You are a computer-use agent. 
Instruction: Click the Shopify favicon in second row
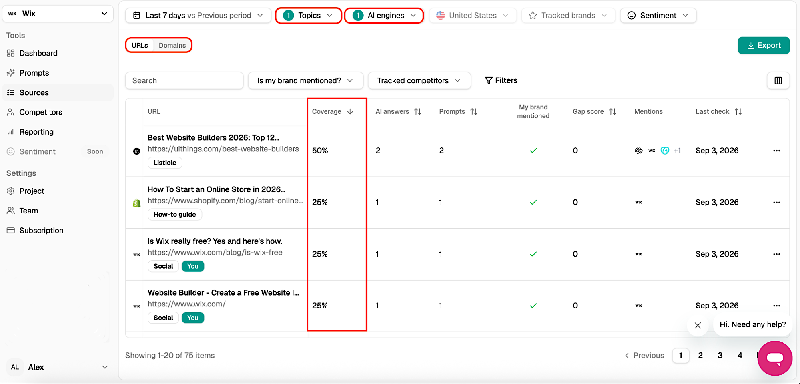(x=136, y=203)
